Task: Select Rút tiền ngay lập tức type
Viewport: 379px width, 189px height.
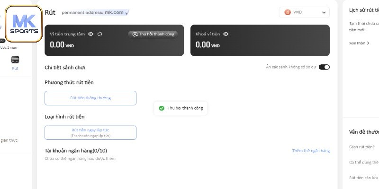Action: pyautogui.click(x=90, y=132)
